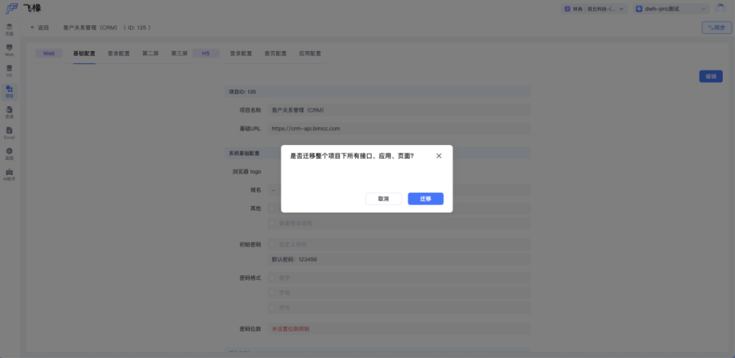This screenshot has width=735, height=358.
Task: Open the AI助手 sidebar icon
Action: 9,174
